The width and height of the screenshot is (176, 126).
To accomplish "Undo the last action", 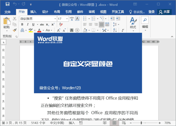I will 15,4.
